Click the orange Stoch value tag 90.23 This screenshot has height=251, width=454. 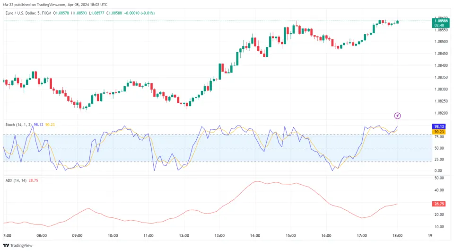click(x=439, y=132)
